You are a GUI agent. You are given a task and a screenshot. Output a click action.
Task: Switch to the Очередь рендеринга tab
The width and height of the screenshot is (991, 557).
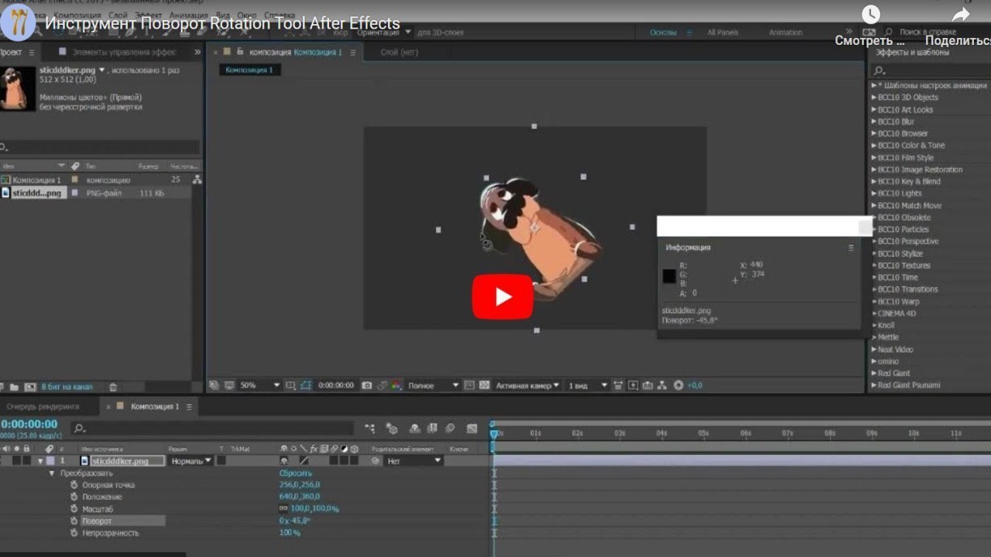pyautogui.click(x=44, y=406)
